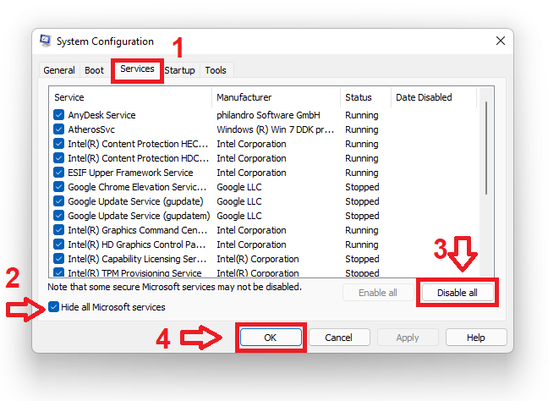Image resolution: width=548 pixels, height=401 pixels.
Task: Select the AnyDesk Service row name
Action: (101, 115)
